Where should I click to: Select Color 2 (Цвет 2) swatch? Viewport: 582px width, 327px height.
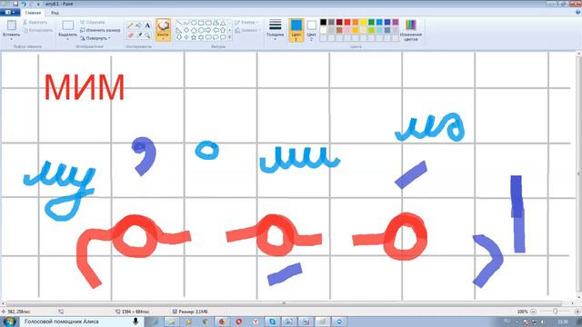coord(312,30)
